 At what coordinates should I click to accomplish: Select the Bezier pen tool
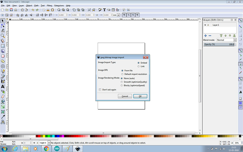click(x=3, y=76)
